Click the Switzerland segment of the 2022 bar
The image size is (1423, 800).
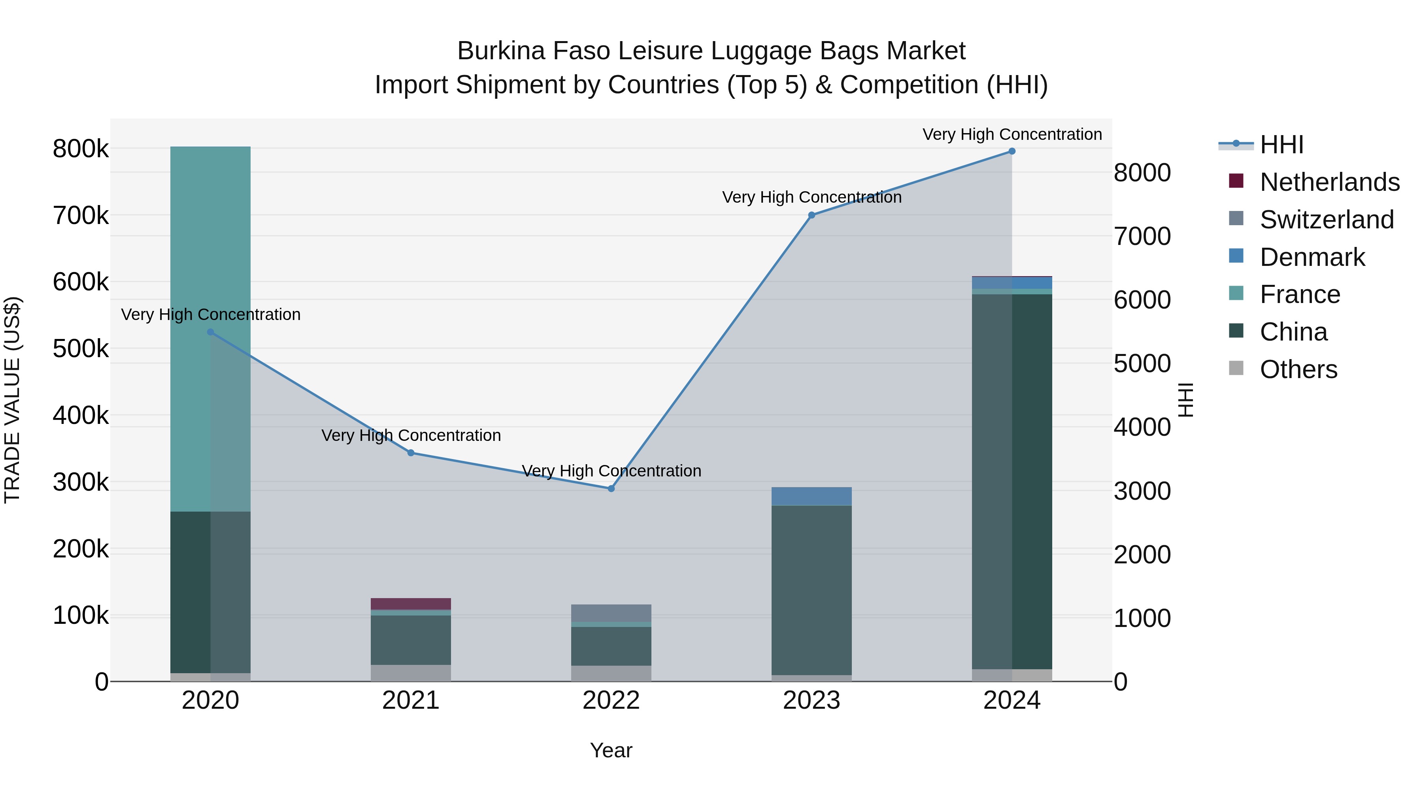[x=611, y=614]
